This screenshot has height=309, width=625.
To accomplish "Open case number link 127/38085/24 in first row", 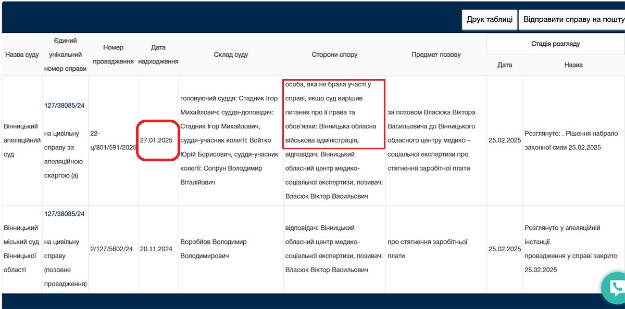I will click(65, 105).
